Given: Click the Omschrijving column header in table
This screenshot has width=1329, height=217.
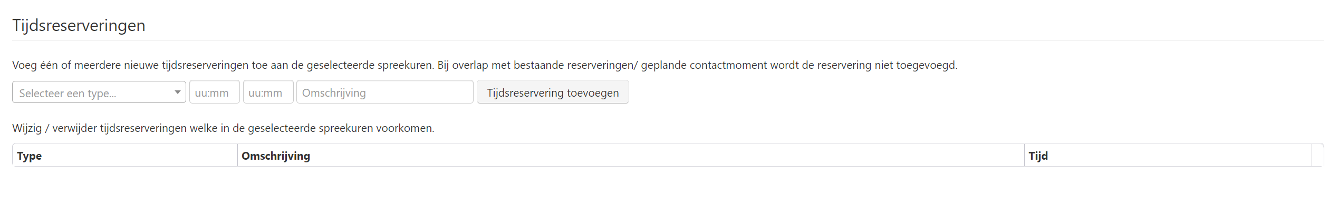Looking at the screenshot, I should (276, 156).
